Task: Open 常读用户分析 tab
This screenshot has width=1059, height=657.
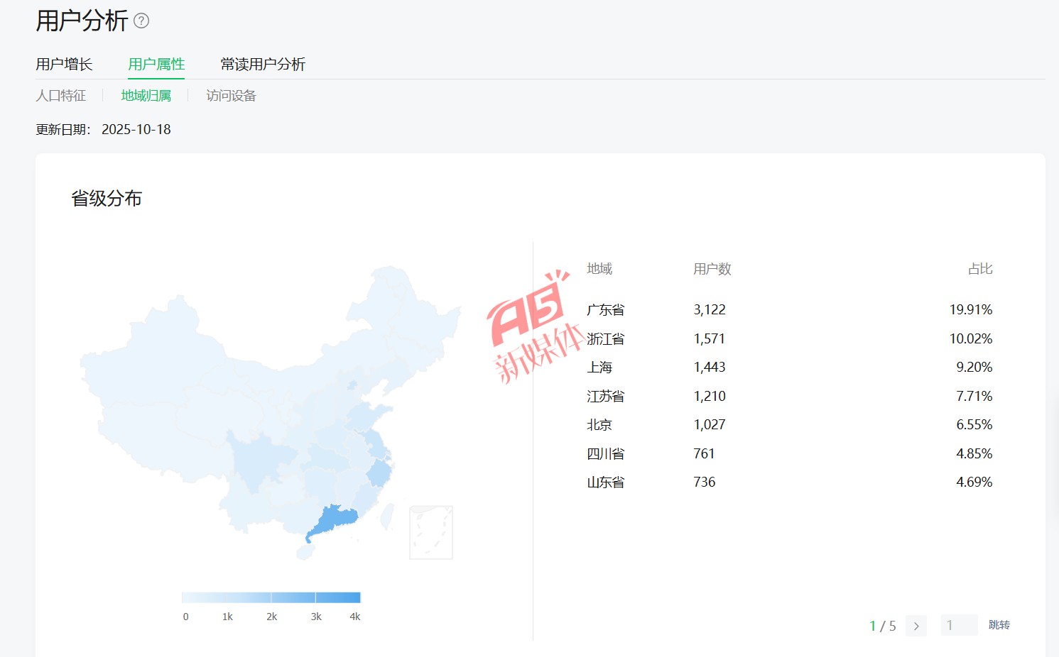Action: (x=263, y=65)
